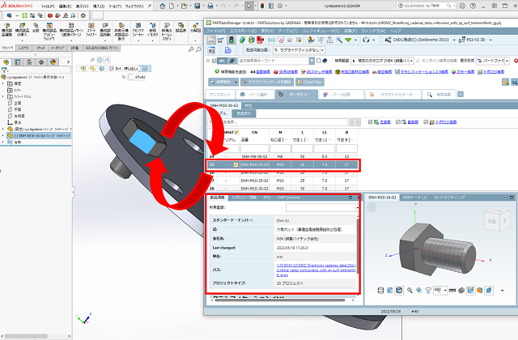Screen dimensions: 518x340
Task: Click the Mate paperclip ribbon icon
Action: pos(36,26)
